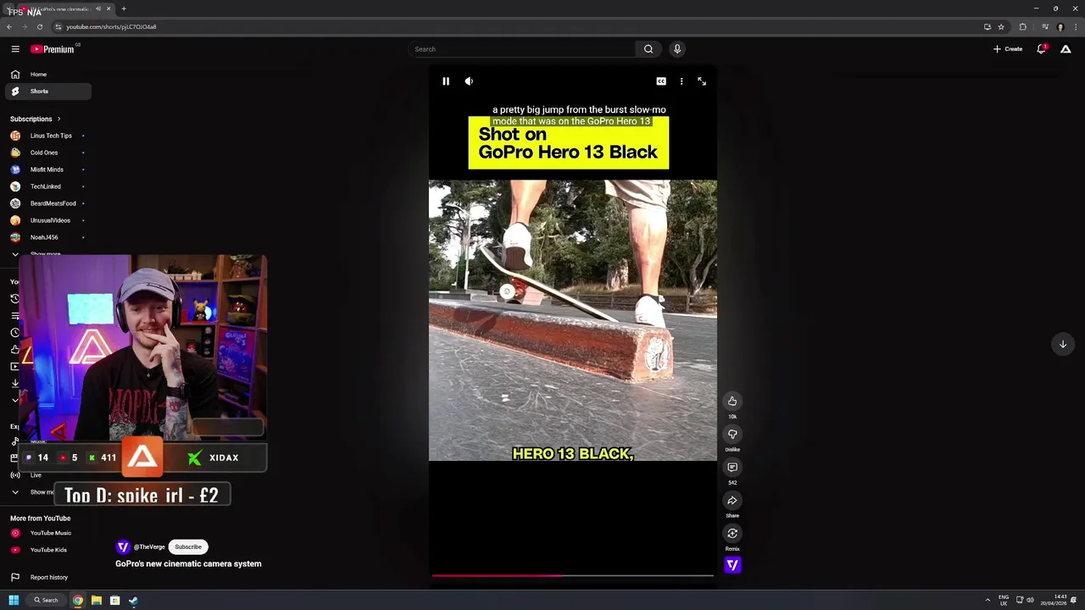The width and height of the screenshot is (1085, 610).
Task: Click the Windows taskbar Search box
Action: pyautogui.click(x=46, y=601)
